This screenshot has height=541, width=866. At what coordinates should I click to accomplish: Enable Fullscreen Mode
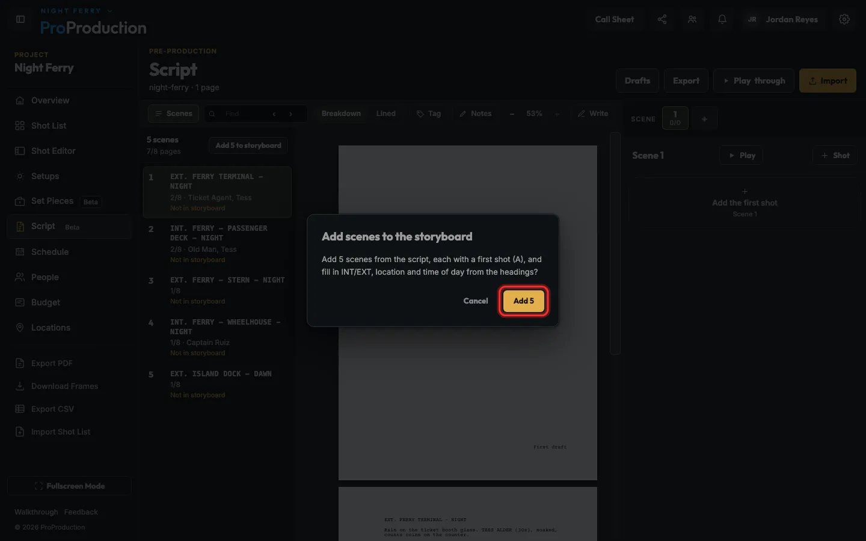pyautogui.click(x=69, y=486)
